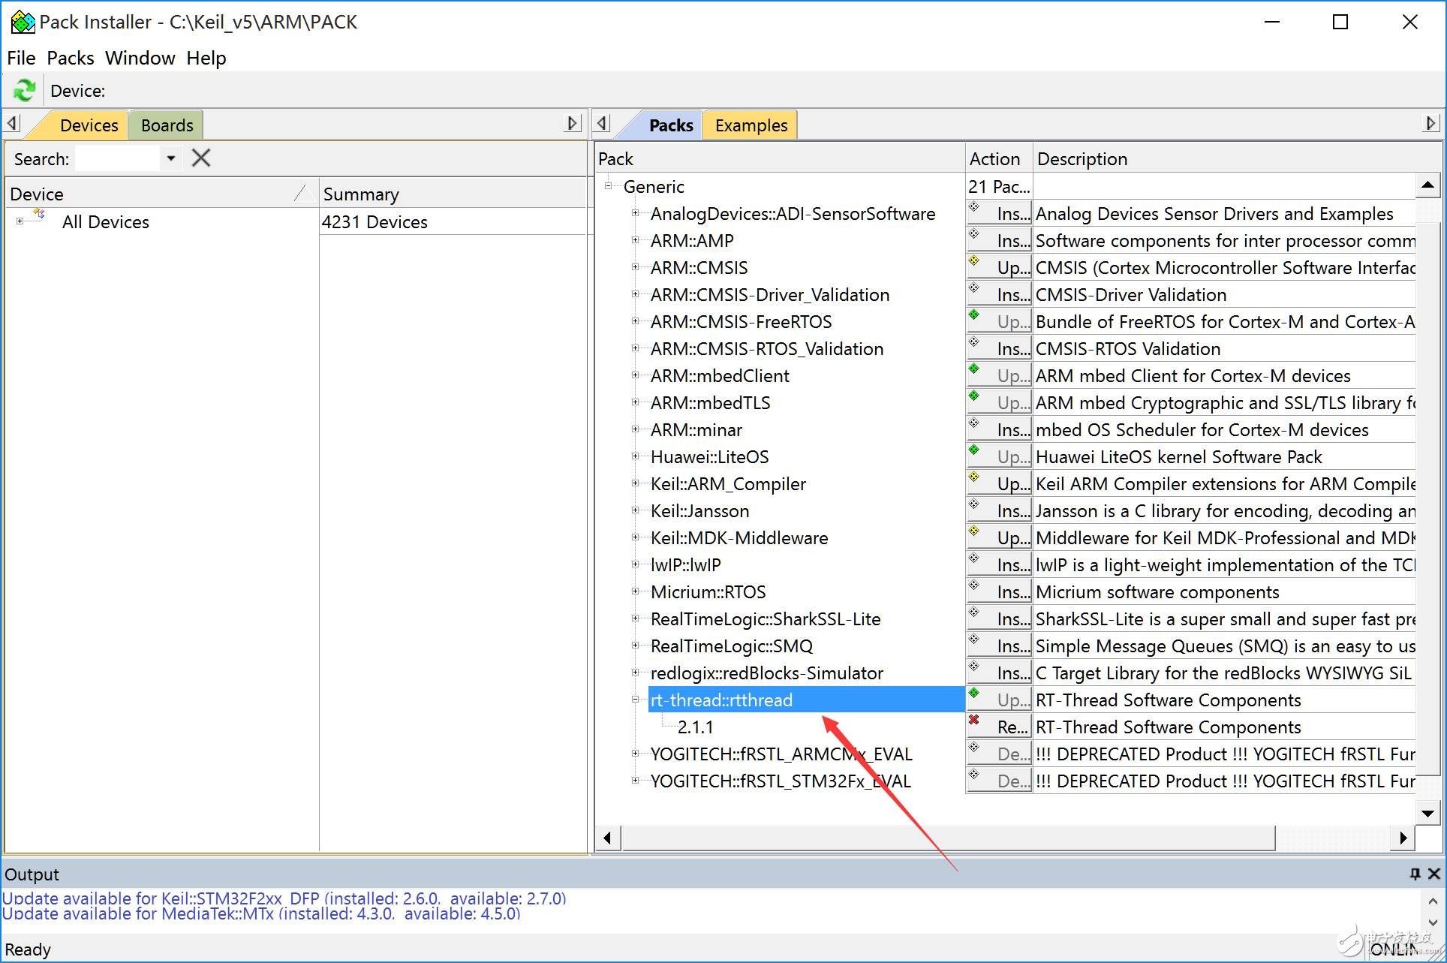Open the Packs menu

(71, 58)
